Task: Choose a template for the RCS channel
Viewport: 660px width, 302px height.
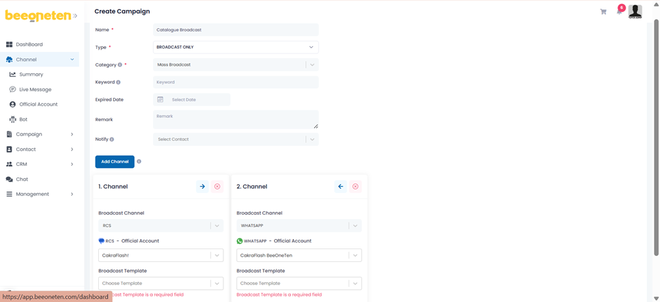Action: click(160, 284)
